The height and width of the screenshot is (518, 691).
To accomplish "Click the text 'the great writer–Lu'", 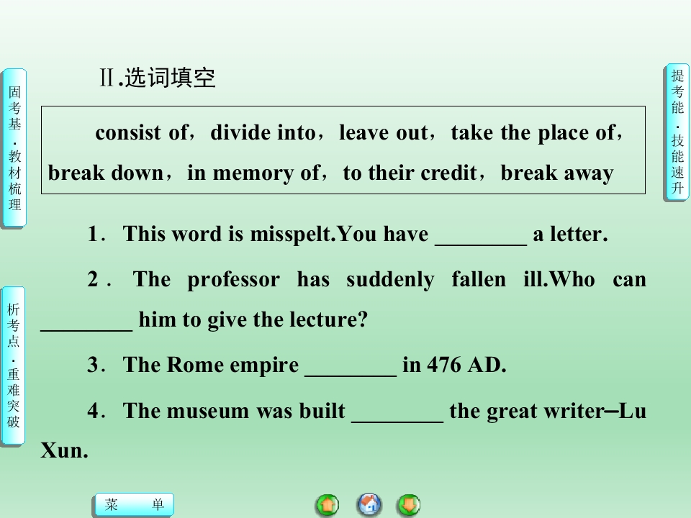I will (x=548, y=411).
